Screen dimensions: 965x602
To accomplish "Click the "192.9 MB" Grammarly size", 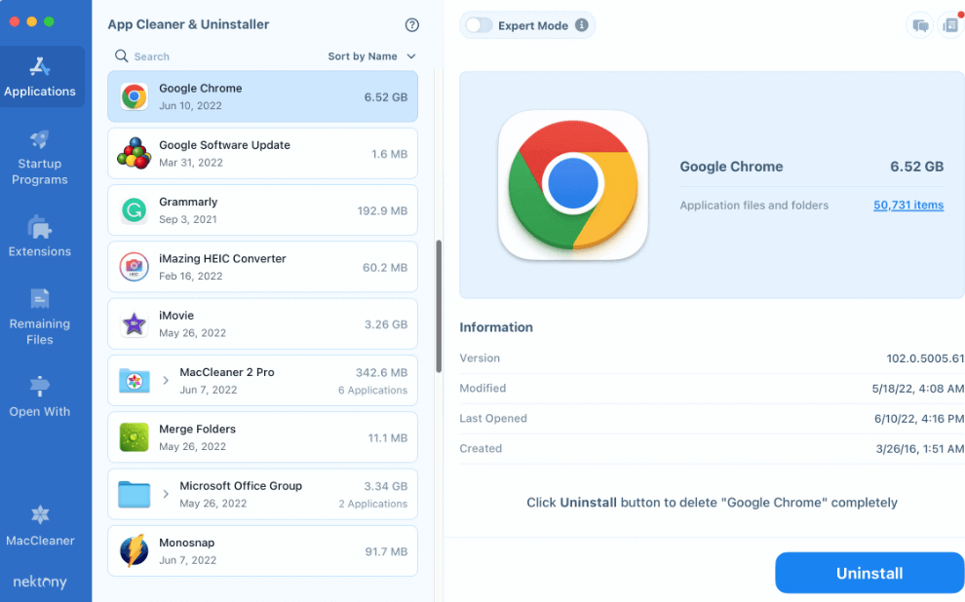I will pos(382,211).
